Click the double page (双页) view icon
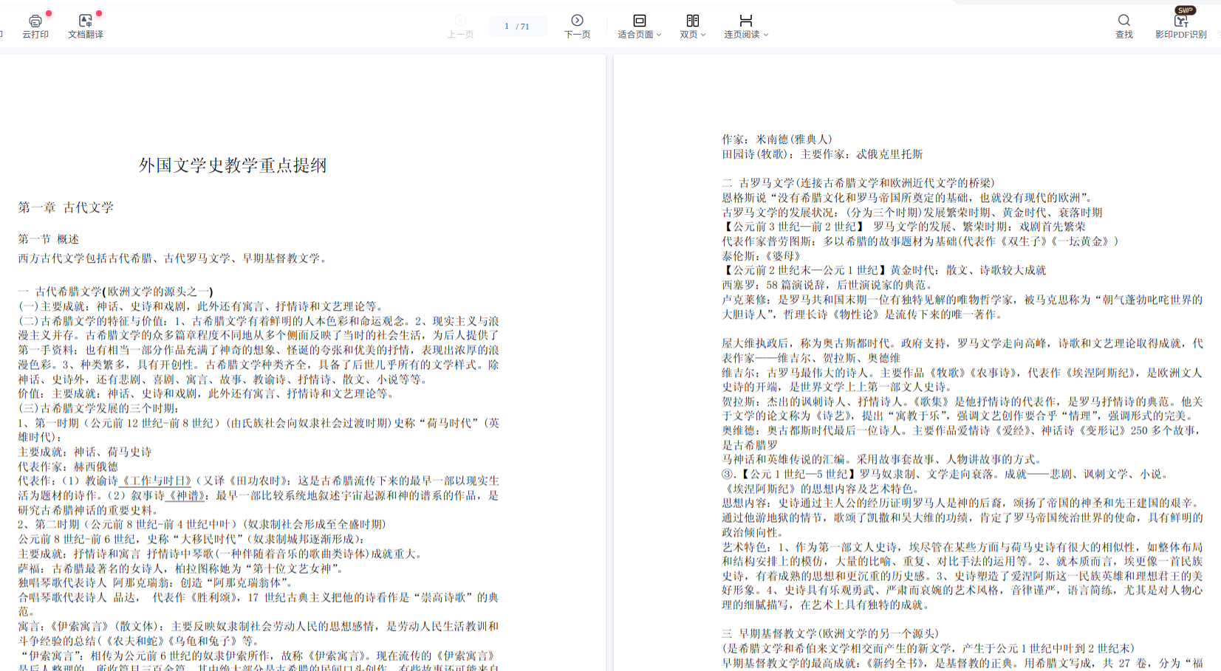This screenshot has width=1221, height=671. pyautogui.click(x=692, y=21)
